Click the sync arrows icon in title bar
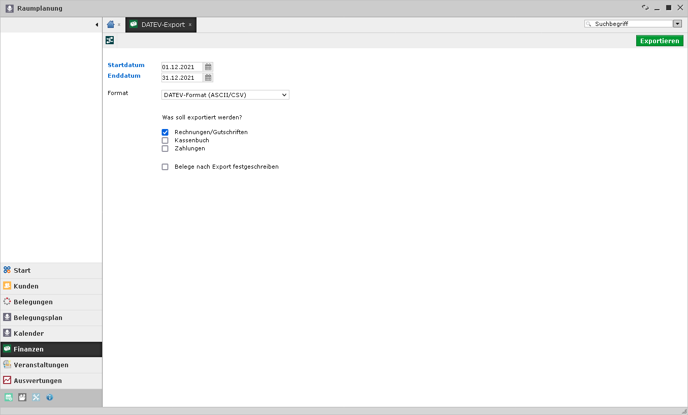This screenshot has height=415, width=688. (645, 8)
